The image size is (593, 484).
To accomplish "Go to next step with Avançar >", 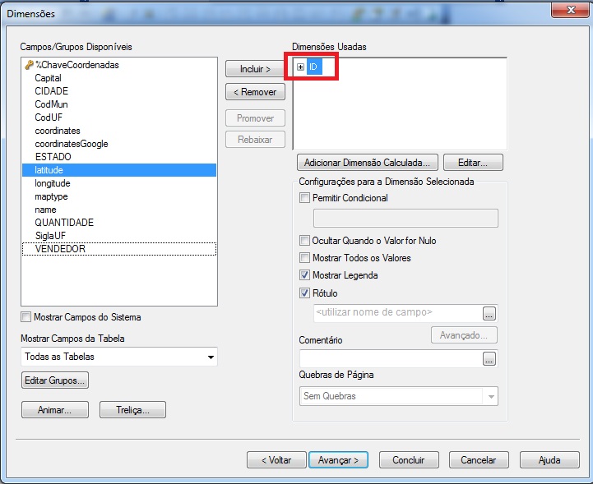I will point(339,460).
